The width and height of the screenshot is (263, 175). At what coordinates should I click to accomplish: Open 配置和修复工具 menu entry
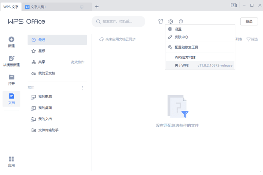click(186, 47)
